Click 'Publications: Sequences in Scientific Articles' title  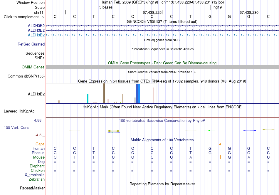pos(162,49)
